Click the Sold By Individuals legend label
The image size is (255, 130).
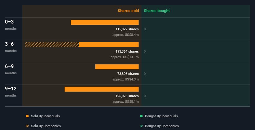[x=45, y=116]
